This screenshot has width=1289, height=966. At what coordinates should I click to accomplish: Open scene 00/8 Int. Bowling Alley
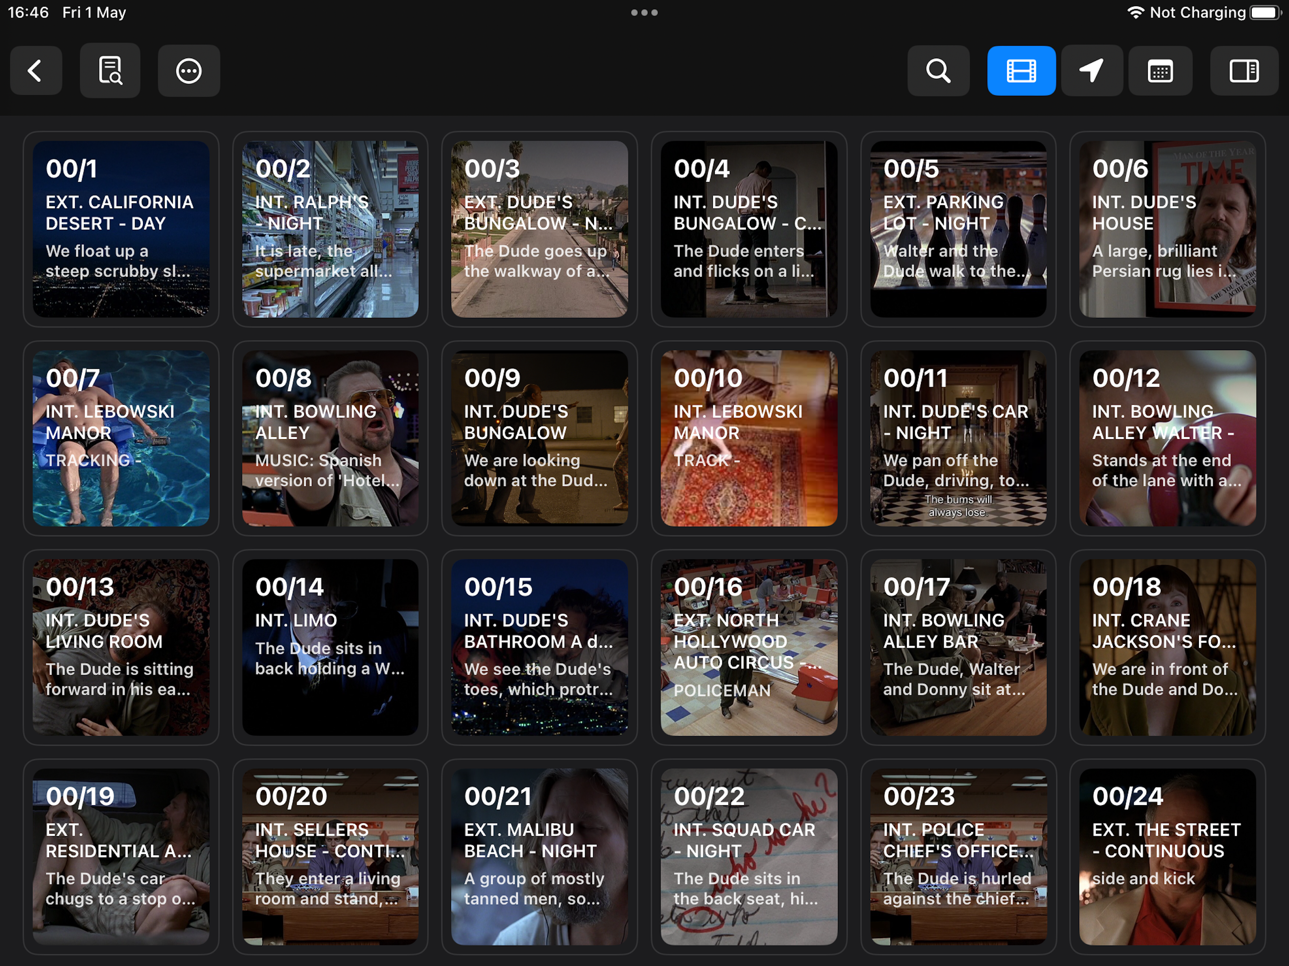(330, 438)
